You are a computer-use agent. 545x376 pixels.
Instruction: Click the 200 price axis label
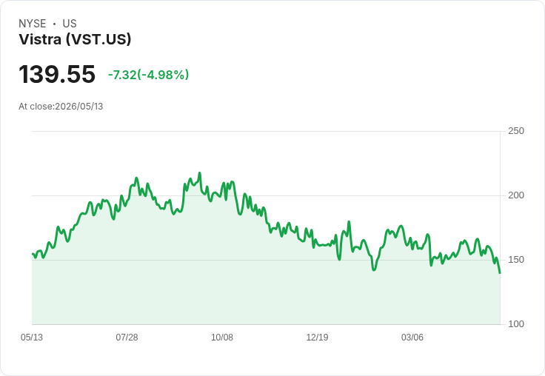point(516,195)
